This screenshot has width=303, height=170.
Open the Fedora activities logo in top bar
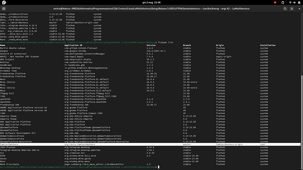(4, 3)
